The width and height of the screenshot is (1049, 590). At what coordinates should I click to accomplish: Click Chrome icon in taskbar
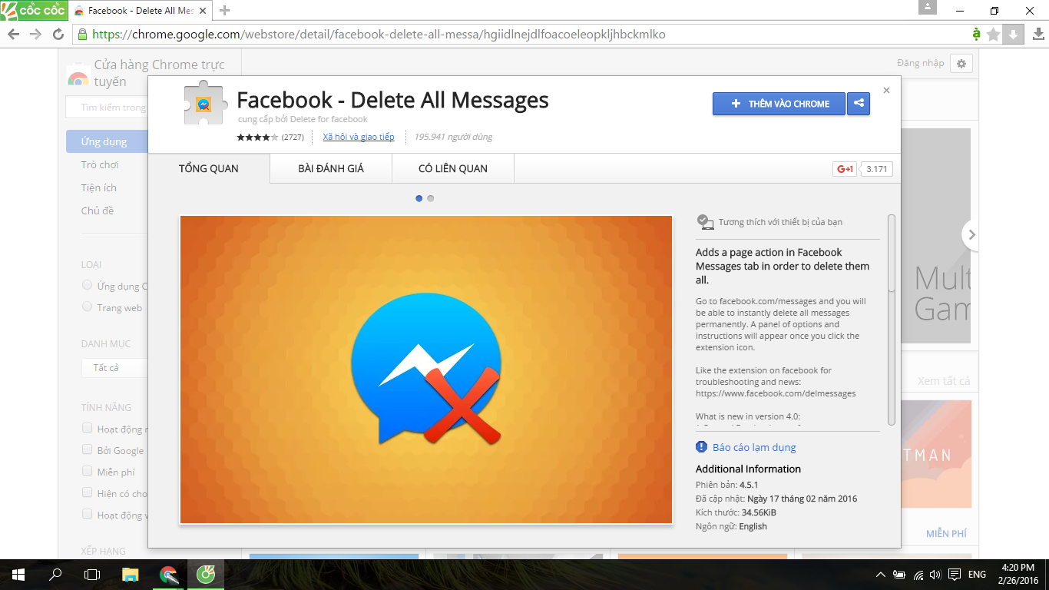coord(168,575)
